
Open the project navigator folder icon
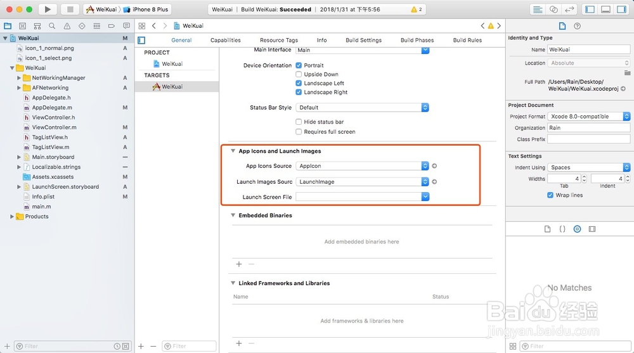pos(8,26)
